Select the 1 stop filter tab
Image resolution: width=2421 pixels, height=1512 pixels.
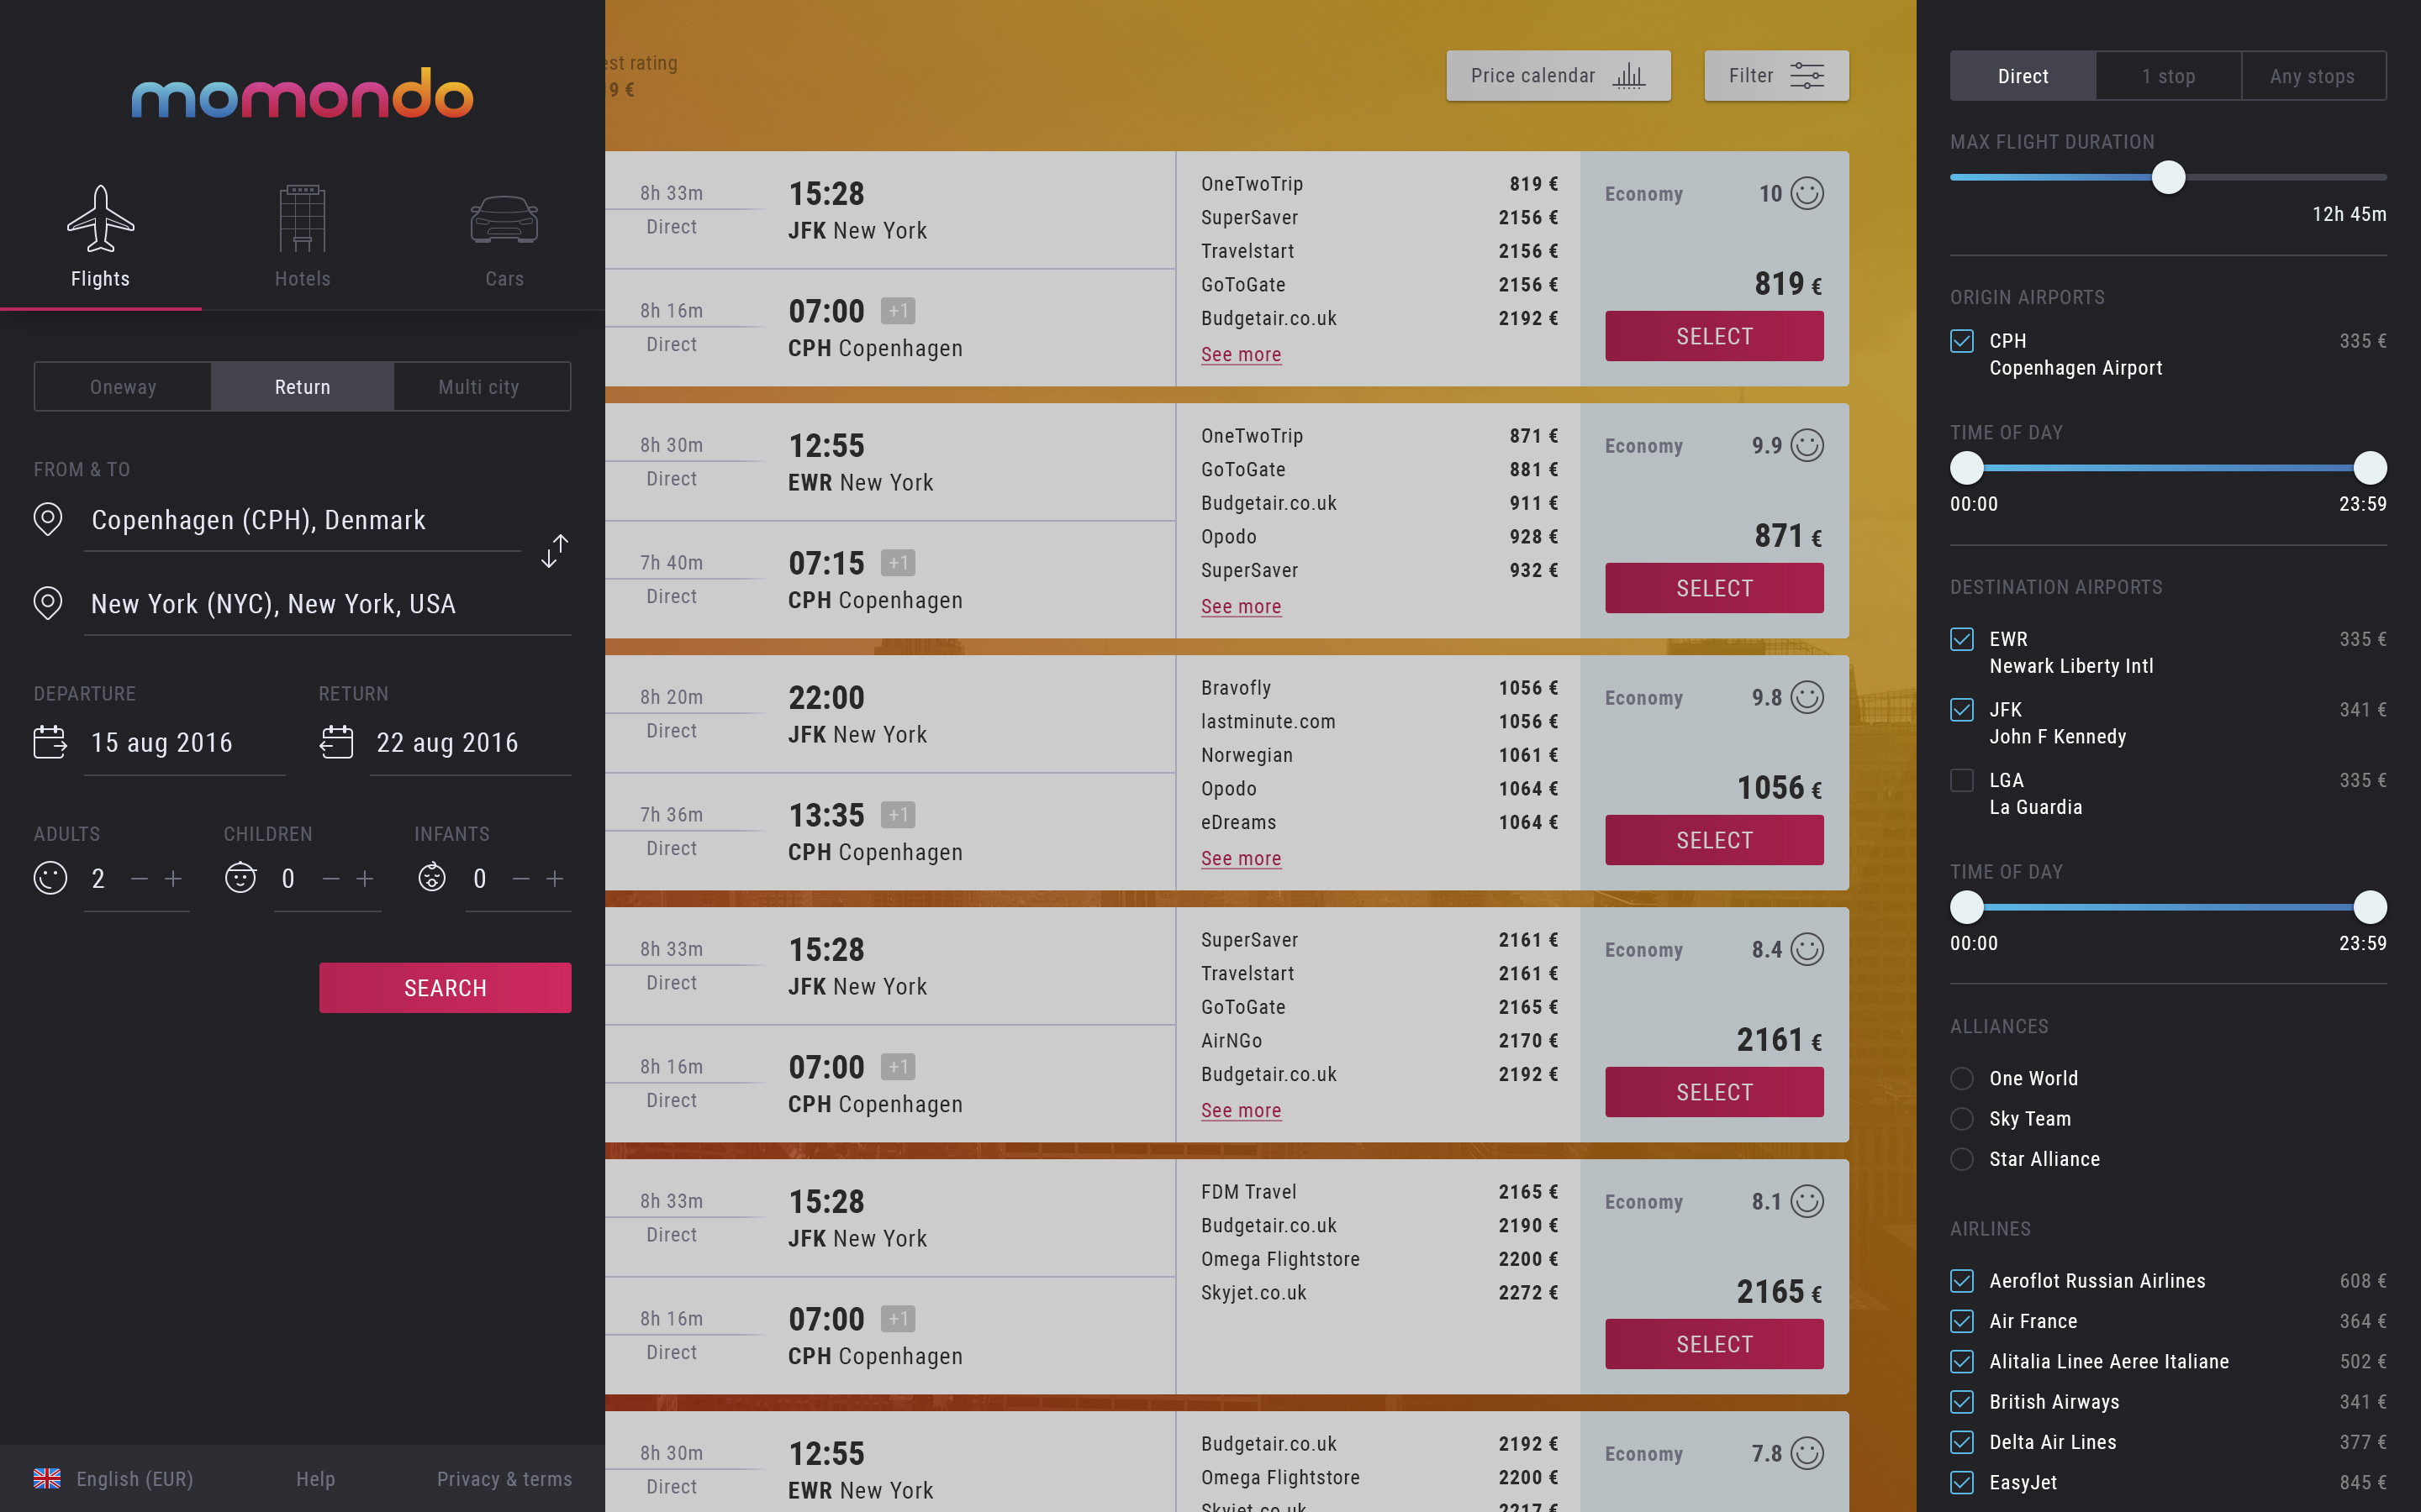coord(2168,76)
